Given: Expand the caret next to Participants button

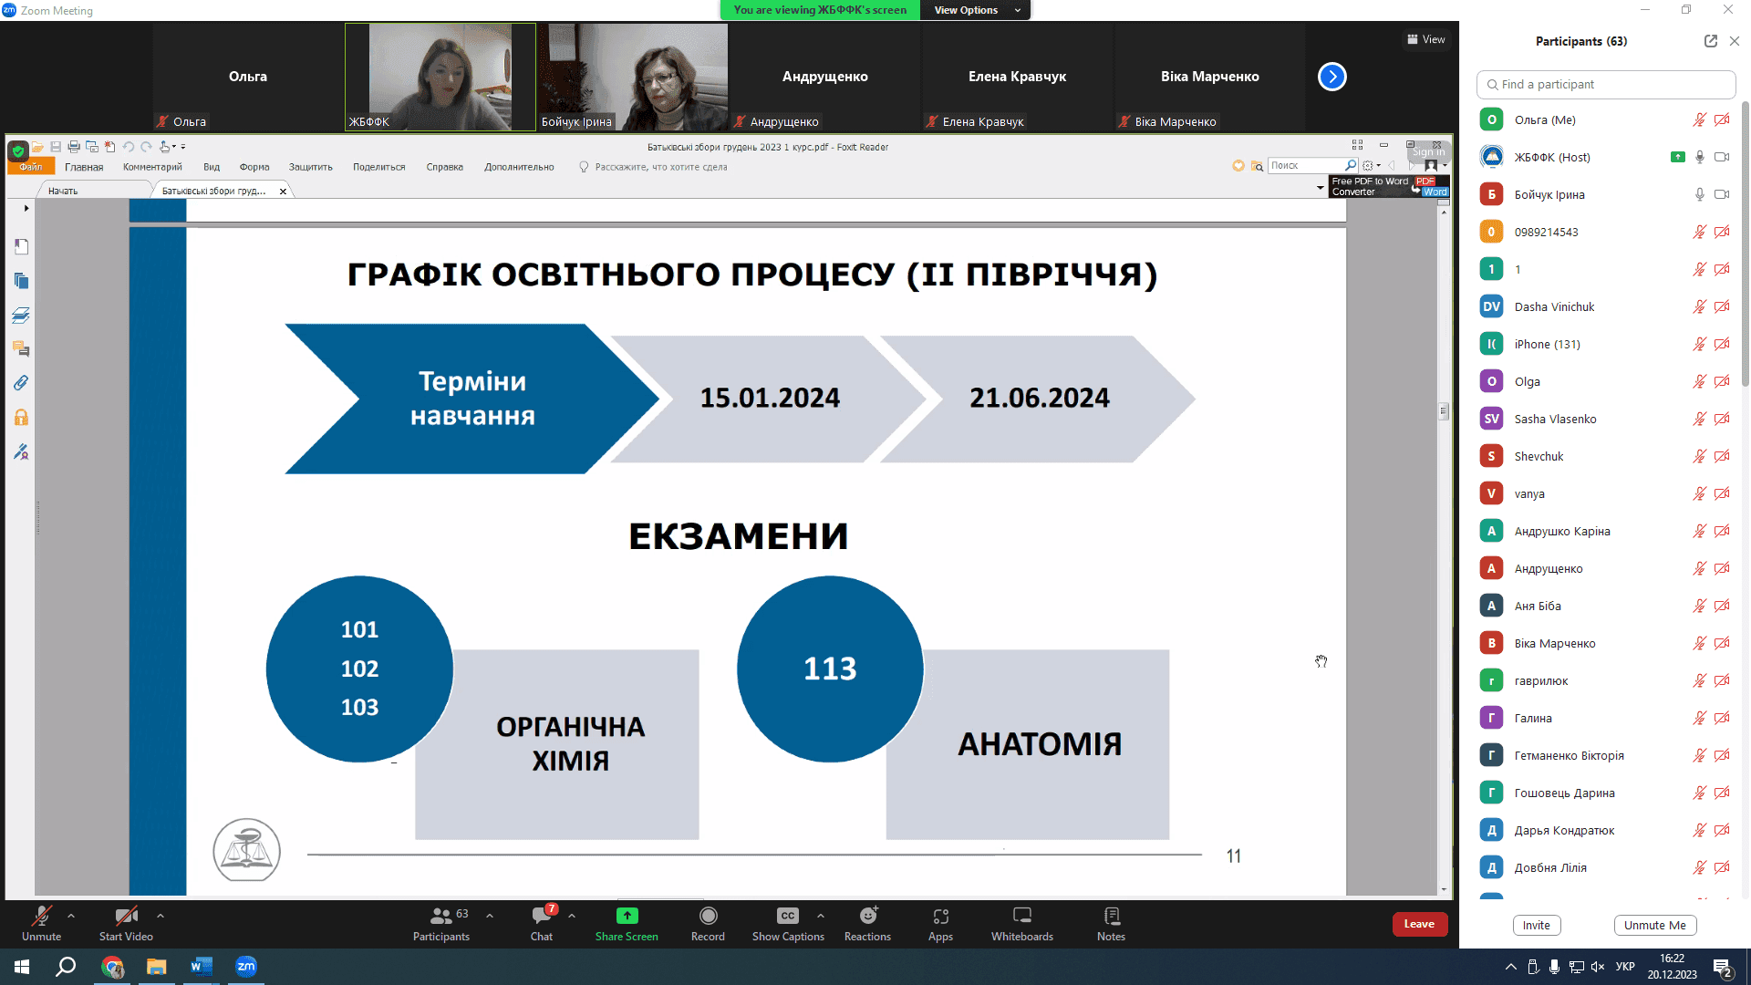Looking at the screenshot, I should click(x=490, y=916).
